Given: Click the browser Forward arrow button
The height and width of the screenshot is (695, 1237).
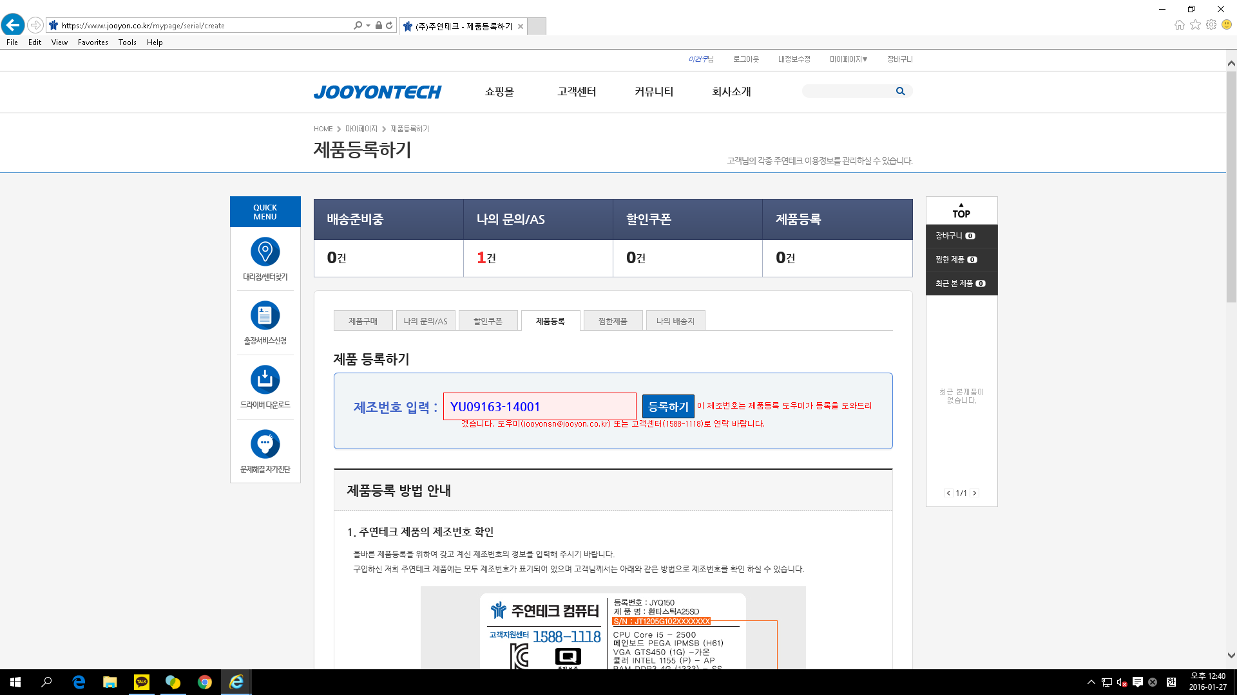Looking at the screenshot, I should pyautogui.click(x=35, y=25).
